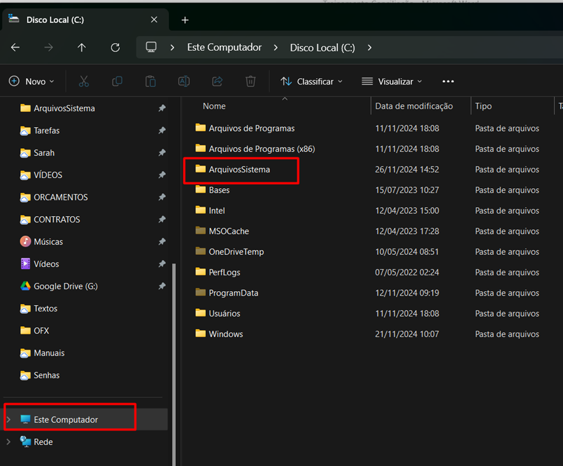Add a new tab with plus button
Image resolution: width=563 pixels, height=466 pixels.
tap(185, 20)
